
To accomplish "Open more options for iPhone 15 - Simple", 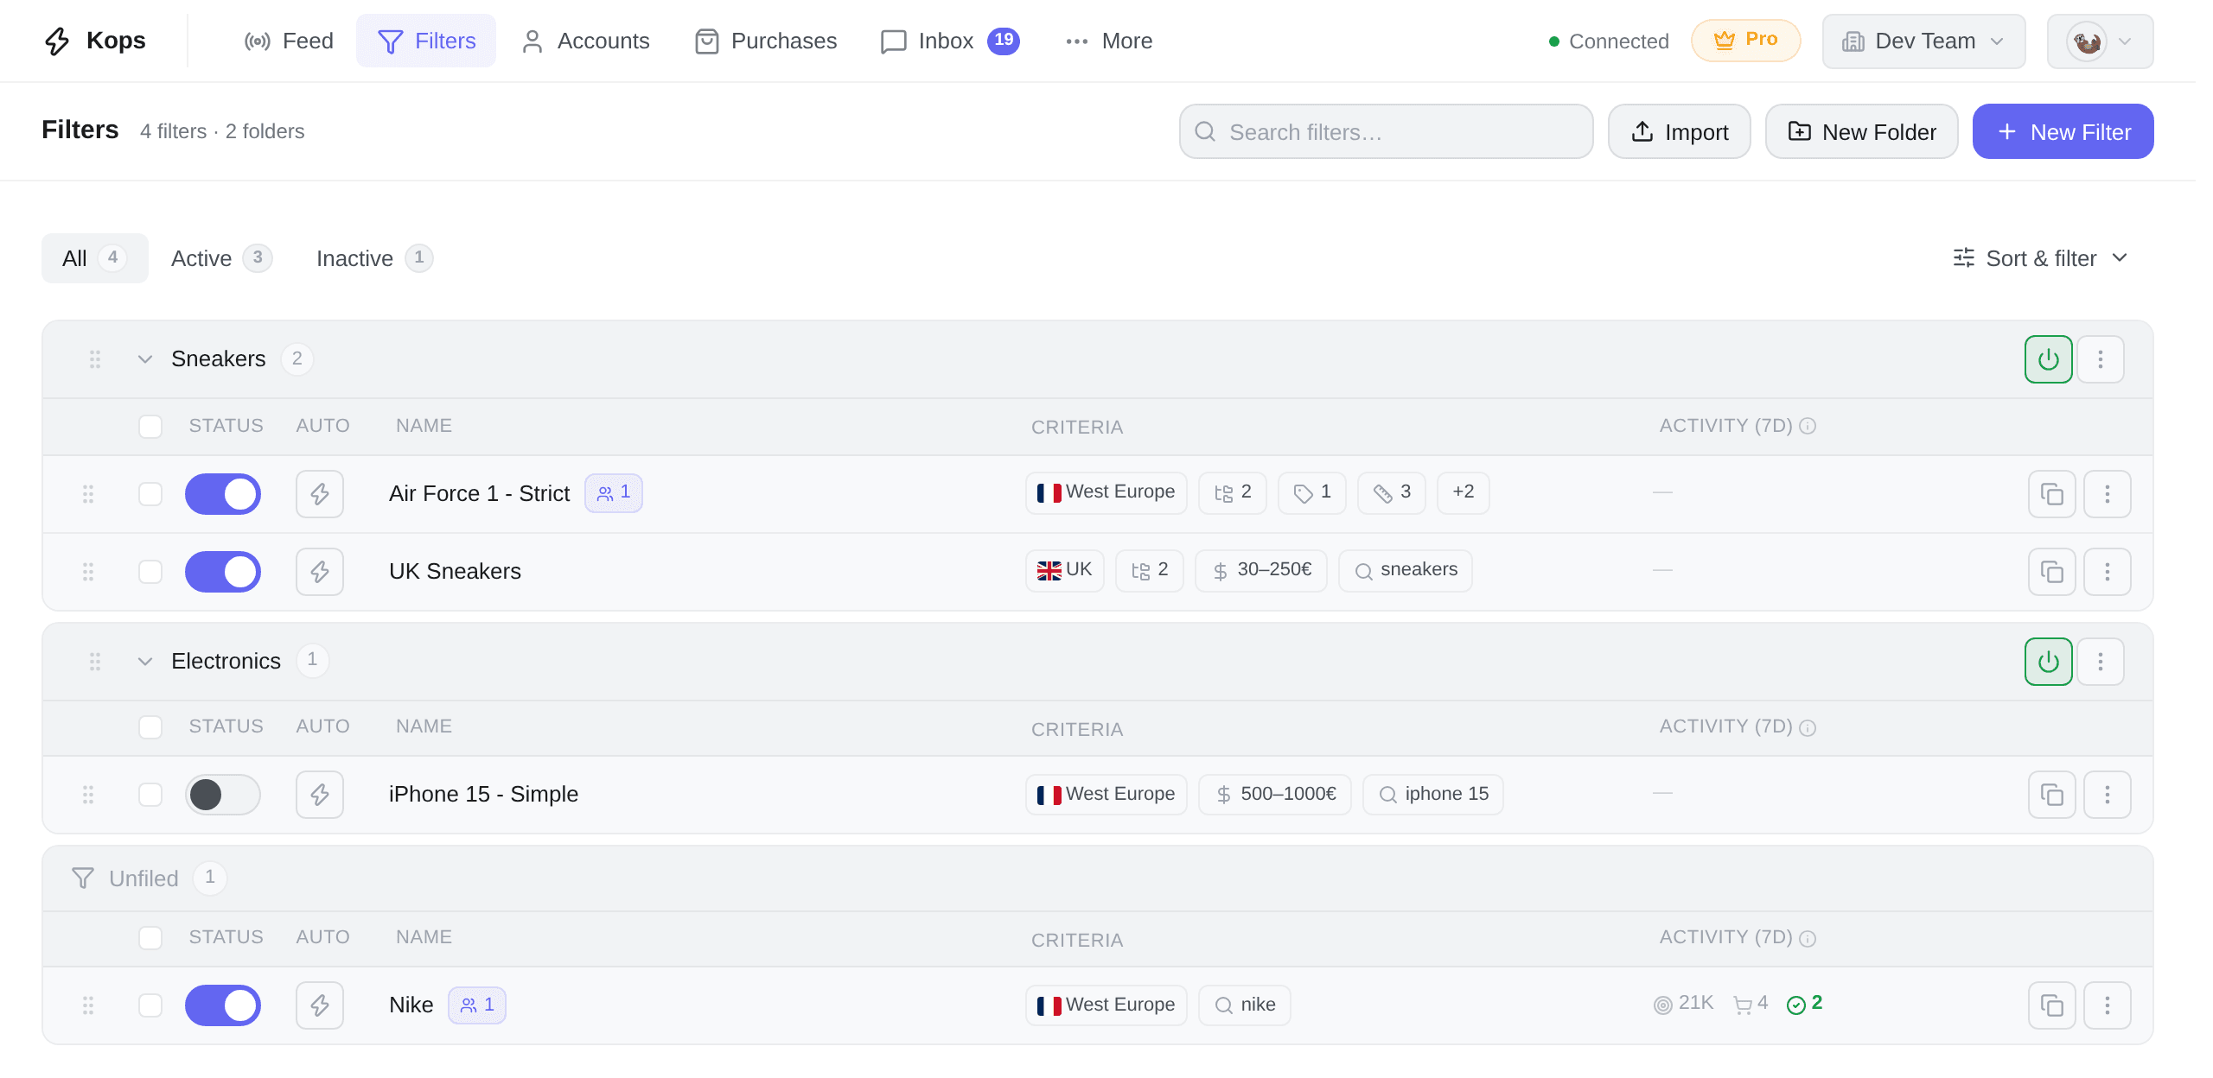I will click(x=2108, y=795).
